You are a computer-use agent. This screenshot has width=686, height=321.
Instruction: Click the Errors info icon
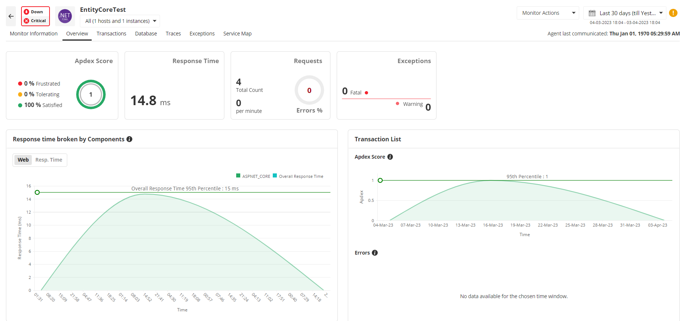[x=375, y=253]
